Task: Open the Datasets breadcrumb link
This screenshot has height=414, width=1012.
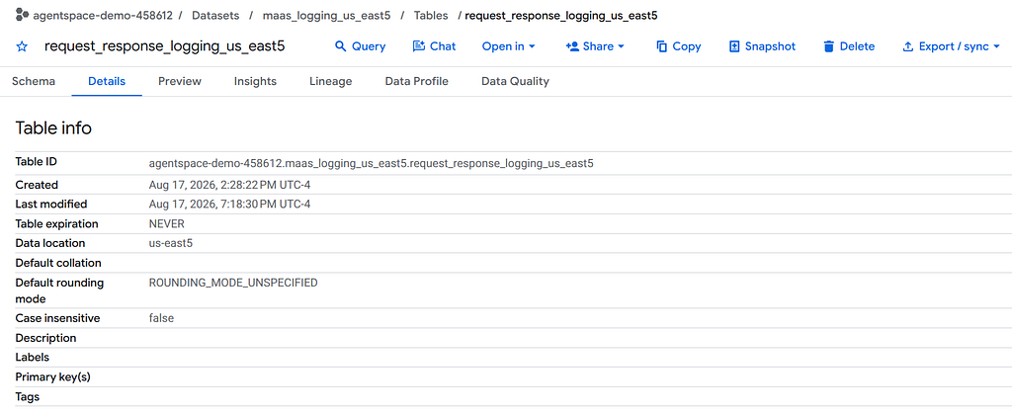Action: (x=215, y=15)
